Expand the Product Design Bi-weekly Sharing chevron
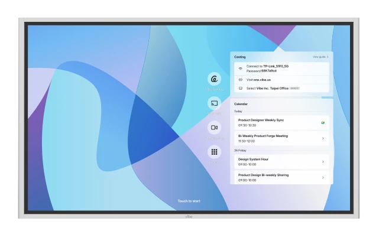 point(323,178)
